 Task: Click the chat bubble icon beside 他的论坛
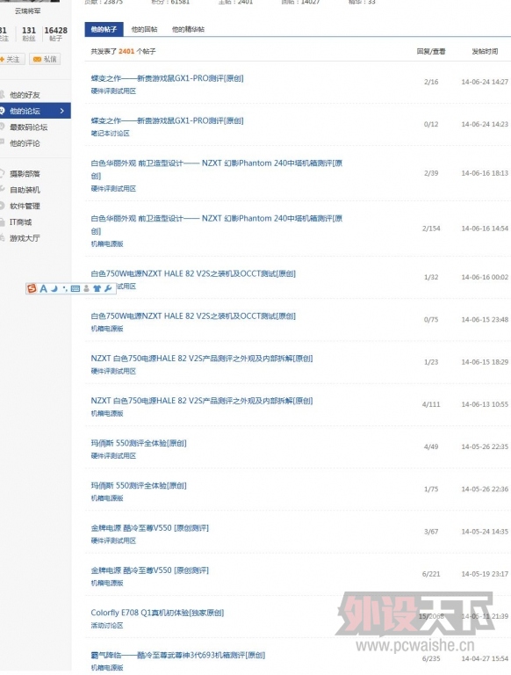click(2, 111)
